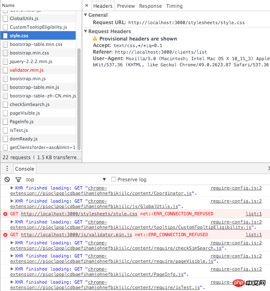Viewport: 270px width, 291px height.
Task: Click the file icon next to isTest.js
Action: (x=5, y=130)
